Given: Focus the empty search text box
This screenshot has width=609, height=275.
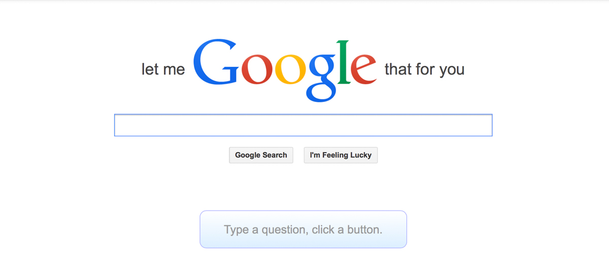Looking at the screenshot, I should click(303, 125).
